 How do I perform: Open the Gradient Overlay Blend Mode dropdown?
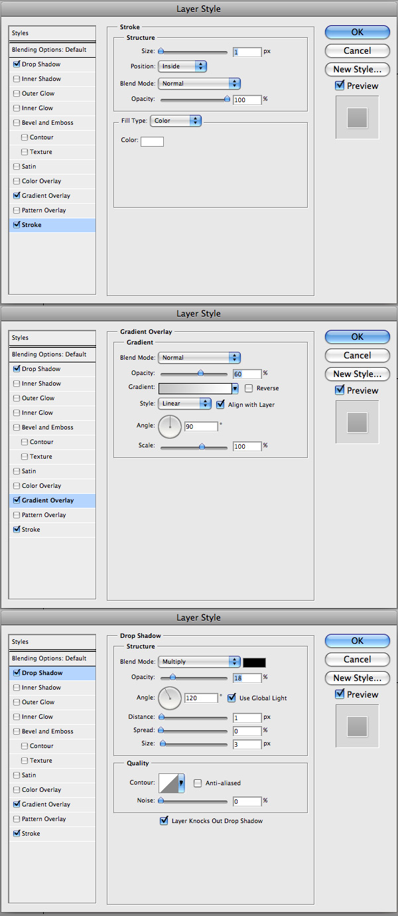[199, 358]
